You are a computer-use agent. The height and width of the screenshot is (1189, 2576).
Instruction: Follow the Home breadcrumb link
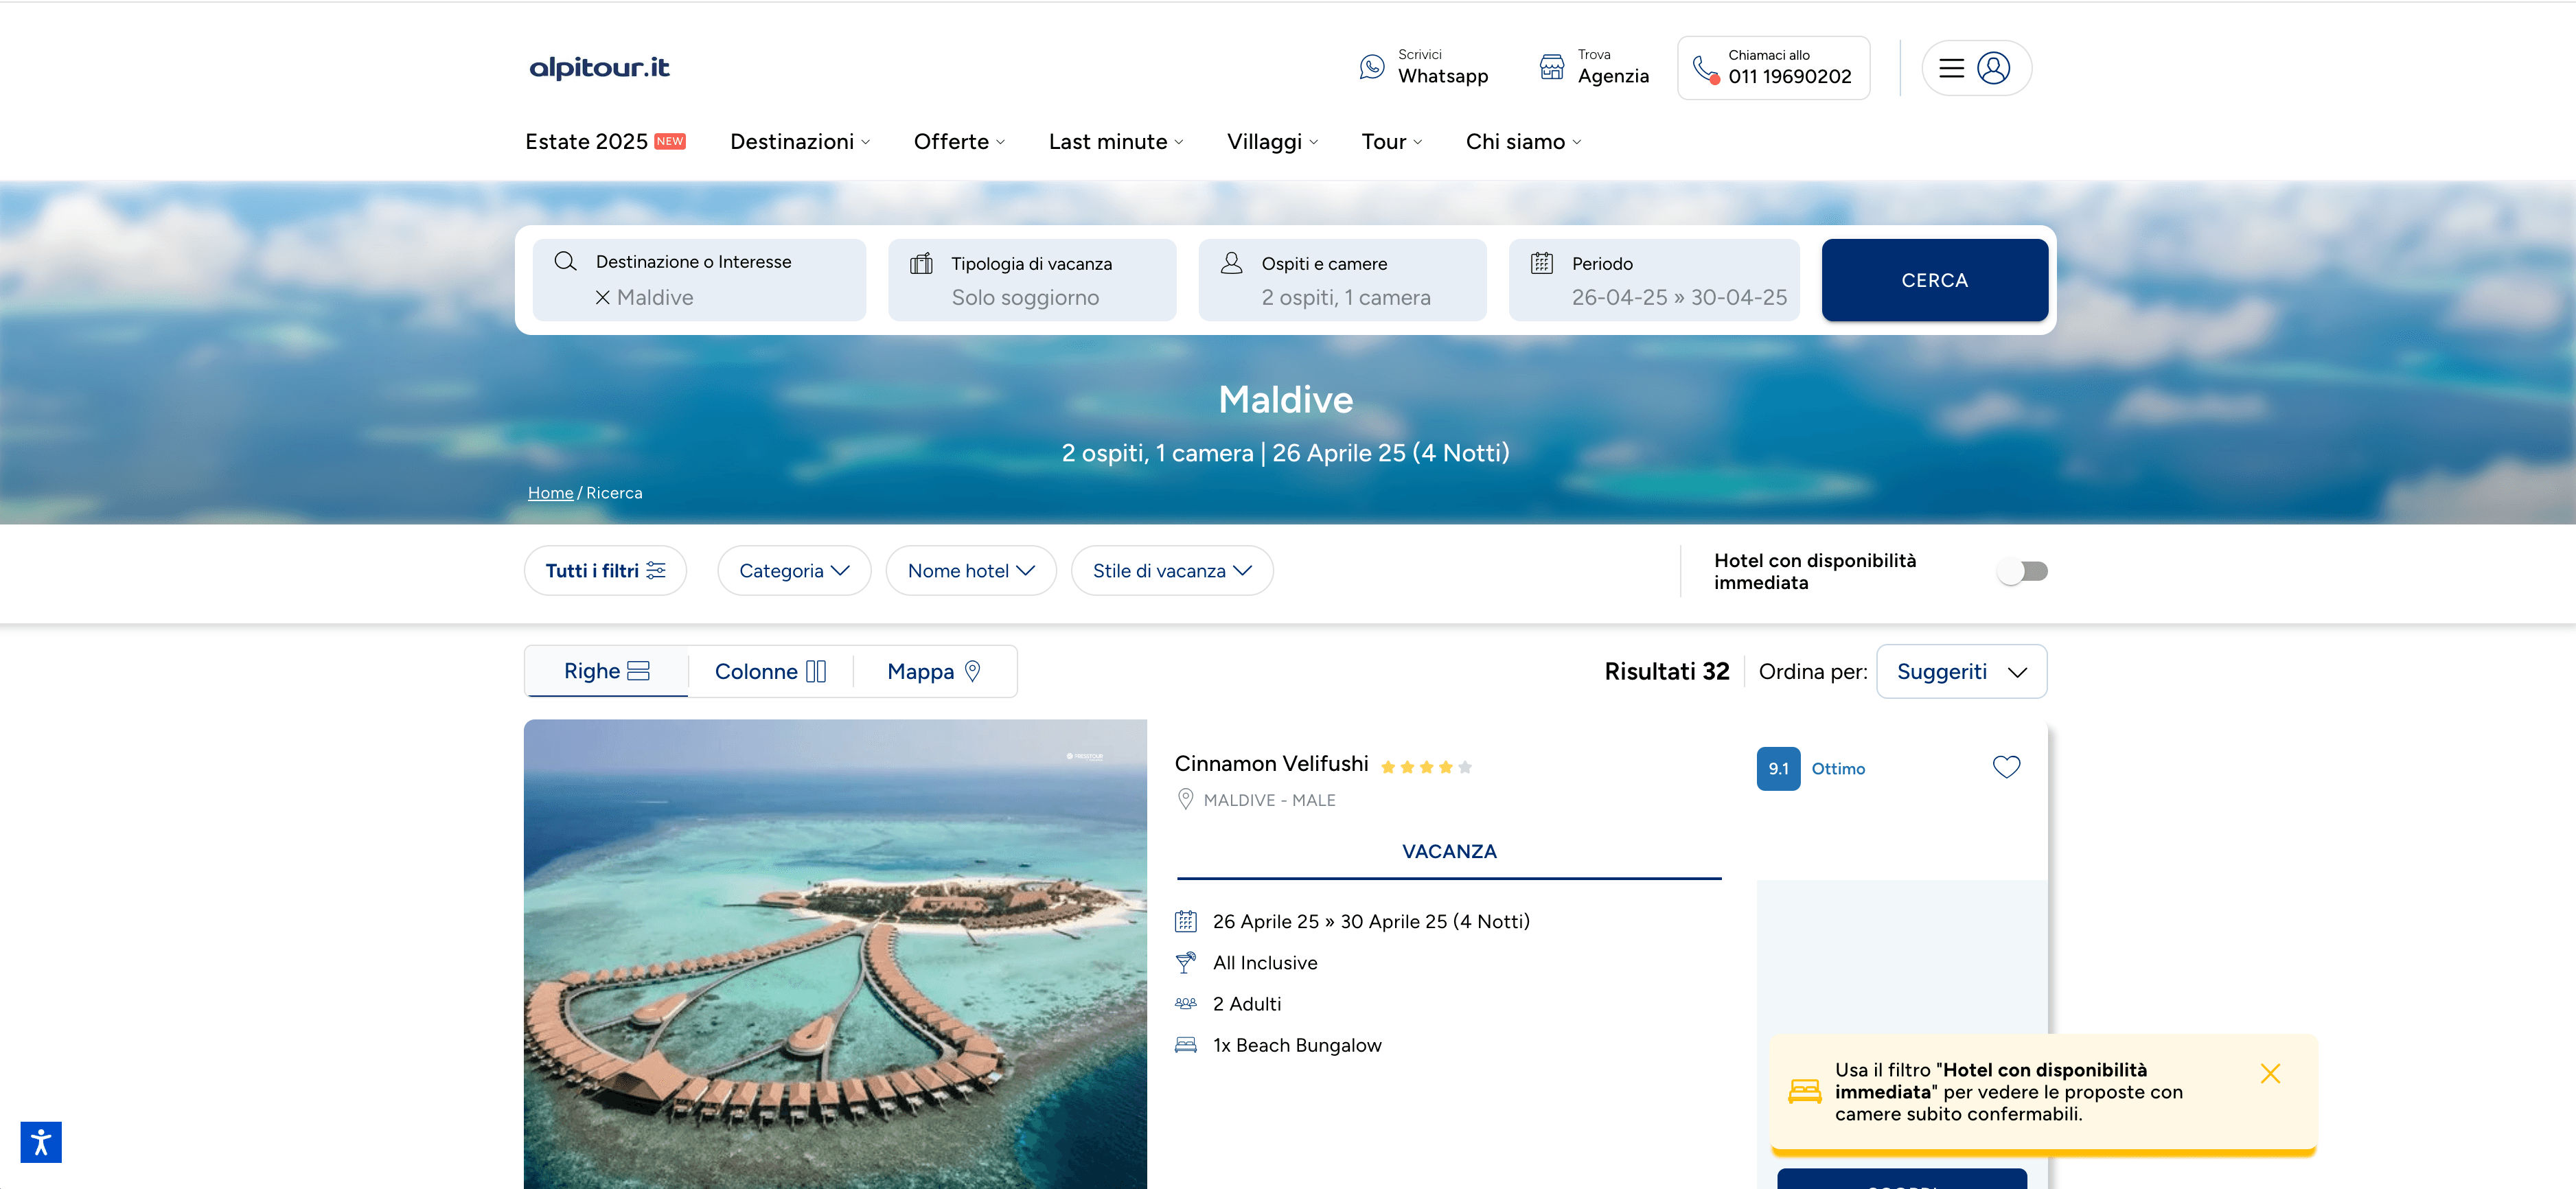point(550,493)
